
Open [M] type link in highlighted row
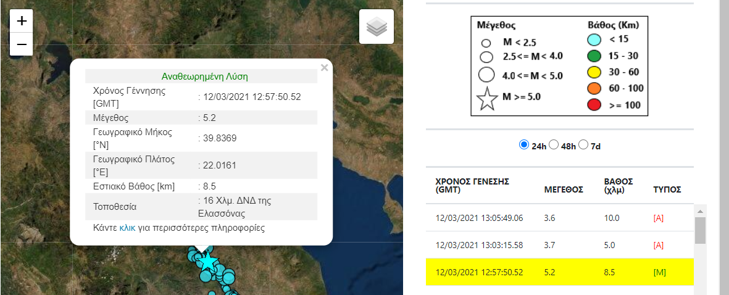click(x=659, y=272)
